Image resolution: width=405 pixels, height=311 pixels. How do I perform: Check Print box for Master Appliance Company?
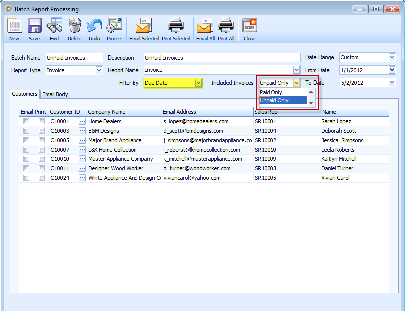coord(41,159)
